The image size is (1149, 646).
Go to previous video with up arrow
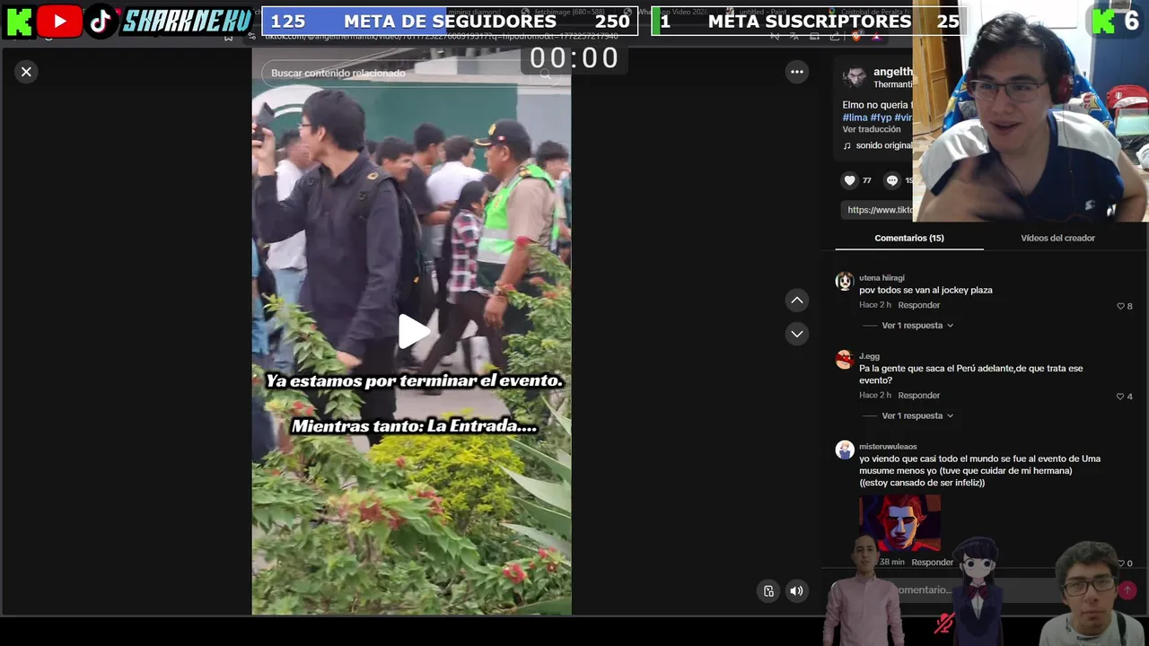(797, 300)
